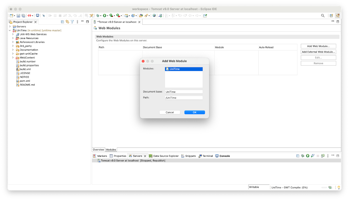
Task: Select UniTime in the Modules list
Action: (x=184, y=69)
